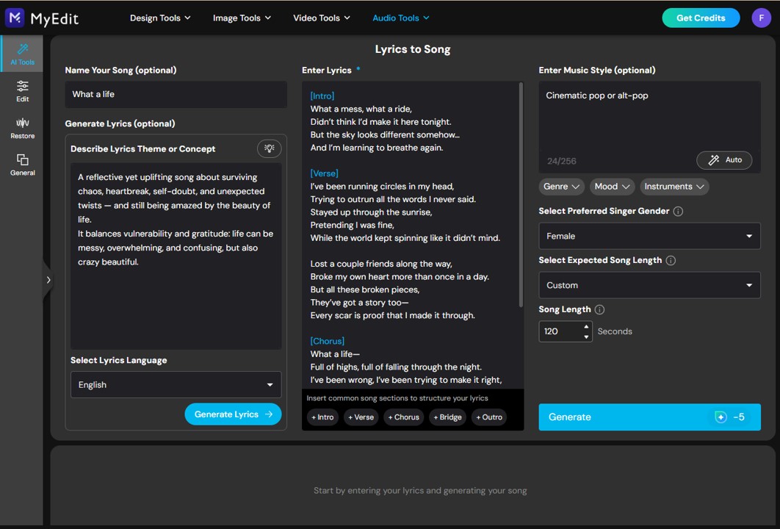Click the [Intro] tag in lyrics
The image size is (780, 529).
click(x=322, y=96)
